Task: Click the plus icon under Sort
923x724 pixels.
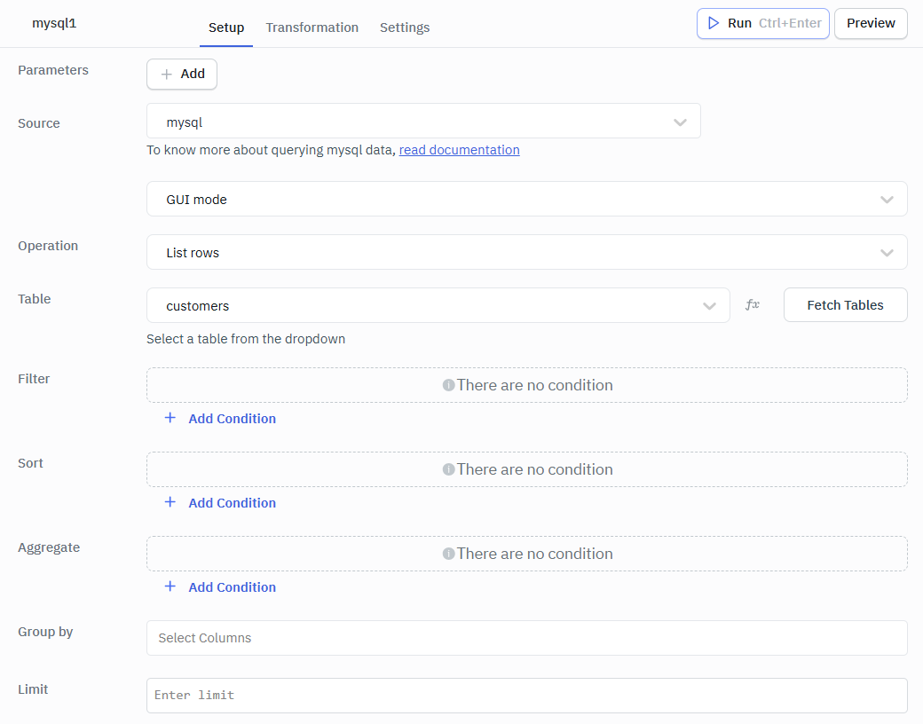Action: (x=170, y=502)
